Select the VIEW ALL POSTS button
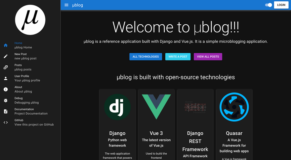This screenshot has width=291, height=160. click(x=208, y=57)
